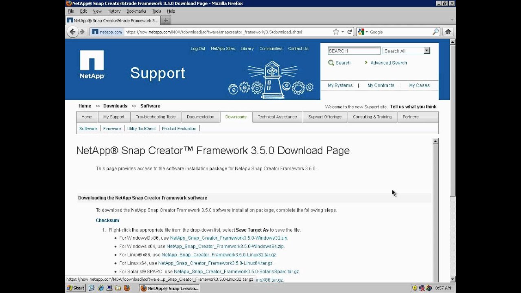
Task: Switch to the Downloads tab
Action: point(236,117)
